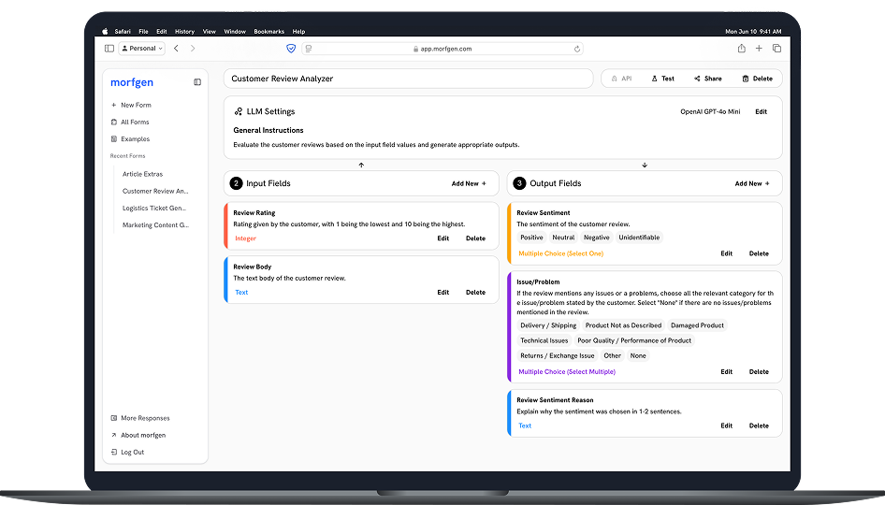Viewport: 885px width, 505px height.
Task: Click the "Integer" type label
Action: point(245,238)
